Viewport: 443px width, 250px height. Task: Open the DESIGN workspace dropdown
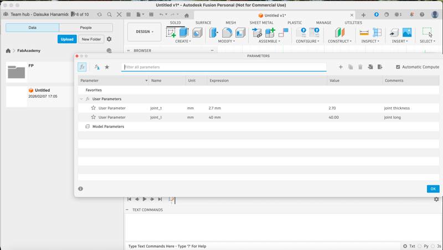tap(145, 32)
